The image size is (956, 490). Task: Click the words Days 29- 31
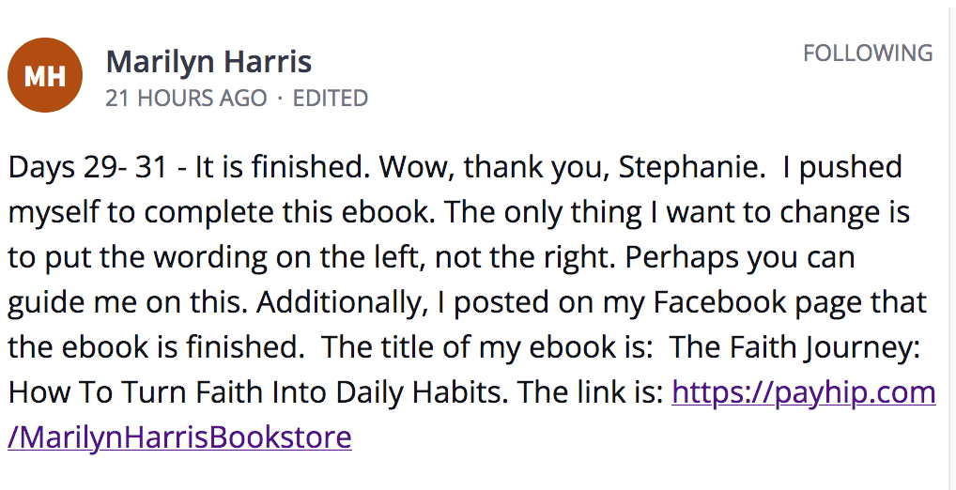click(x=87, y=167)
